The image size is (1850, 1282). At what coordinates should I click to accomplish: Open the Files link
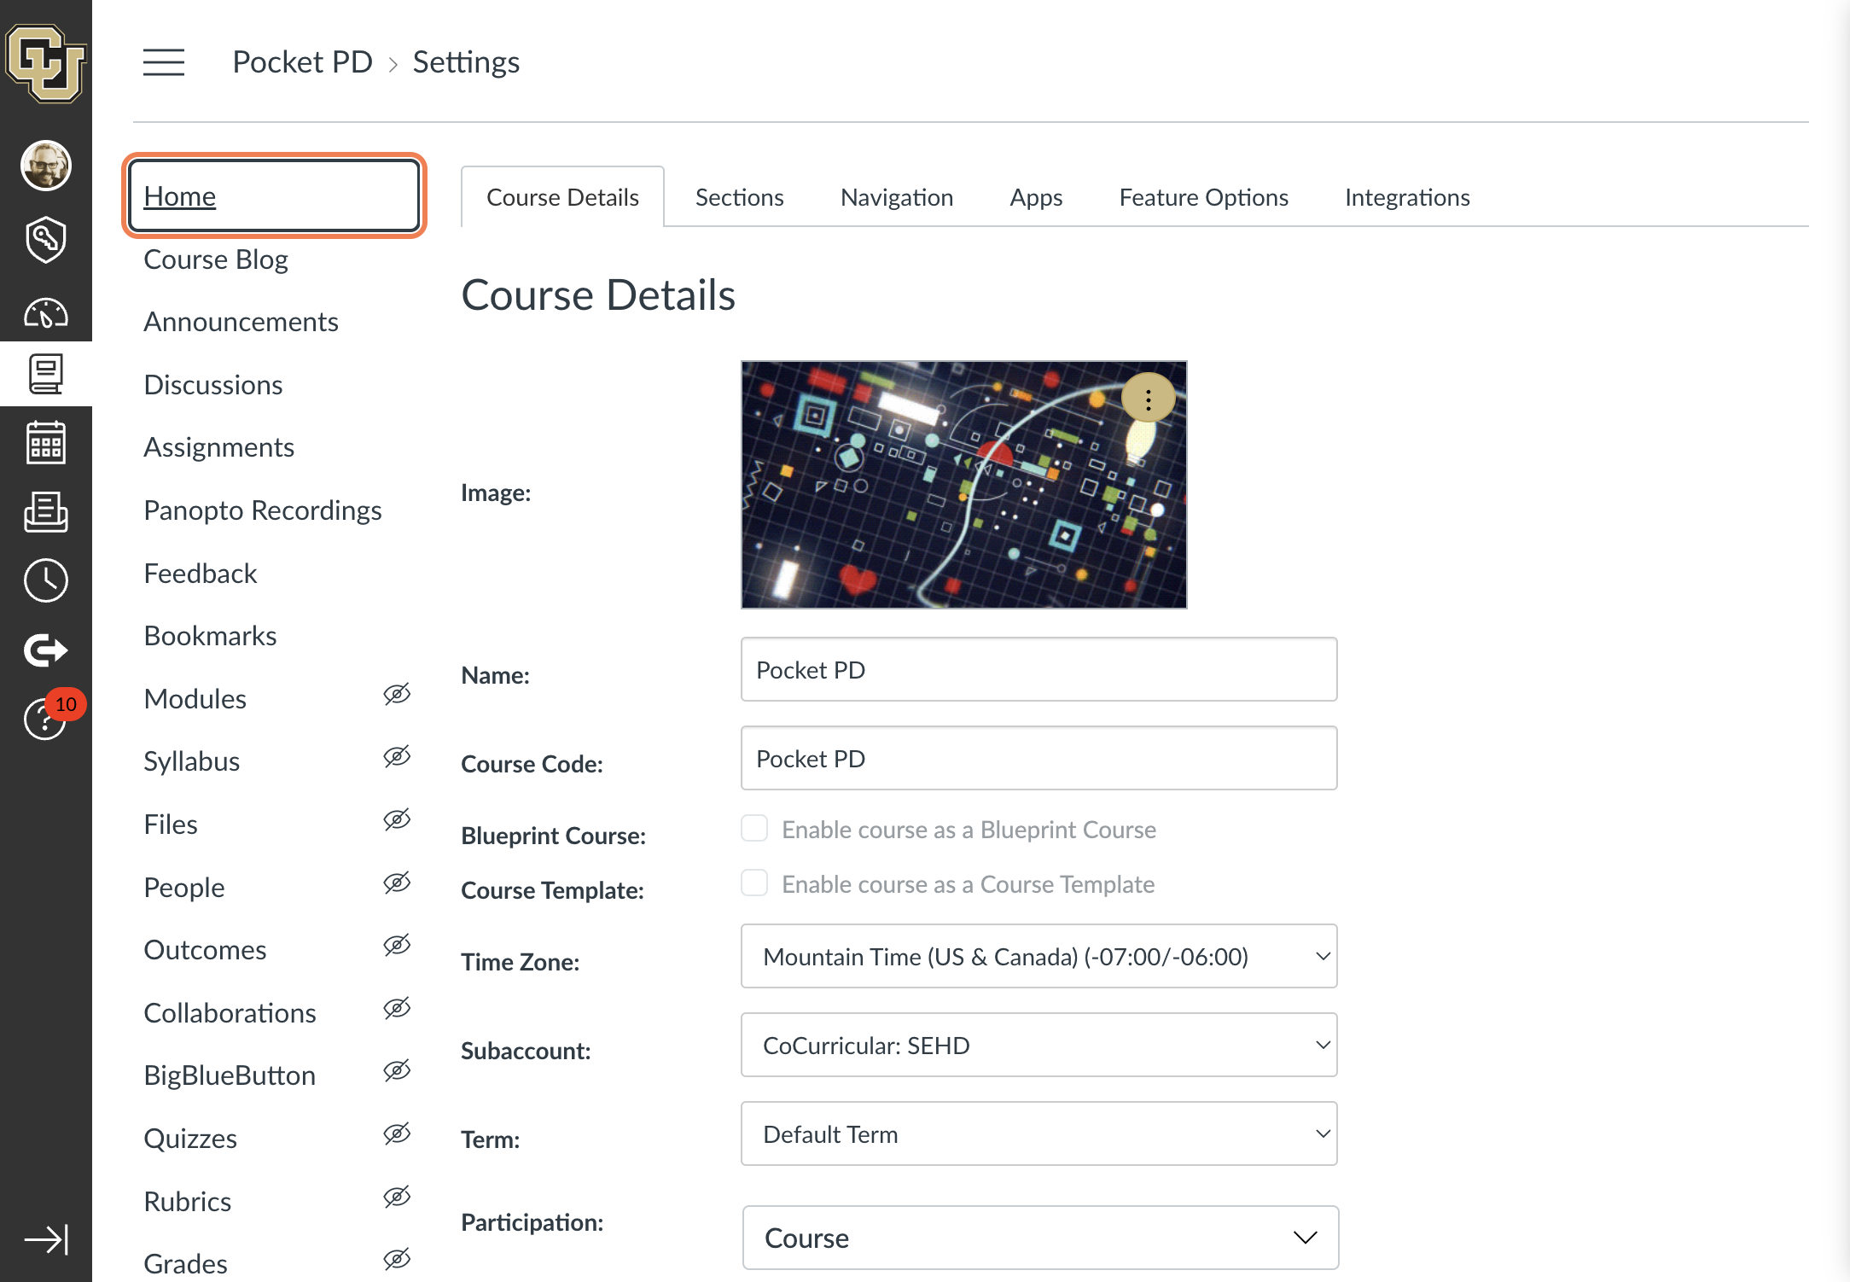point(170,825)
